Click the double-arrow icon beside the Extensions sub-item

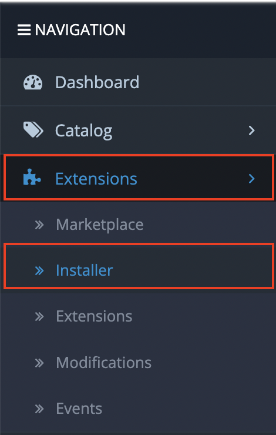click(x=39, y=316)
